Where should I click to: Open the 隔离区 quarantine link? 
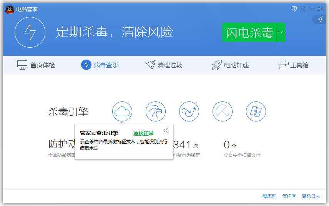click(x=269, y=196)
